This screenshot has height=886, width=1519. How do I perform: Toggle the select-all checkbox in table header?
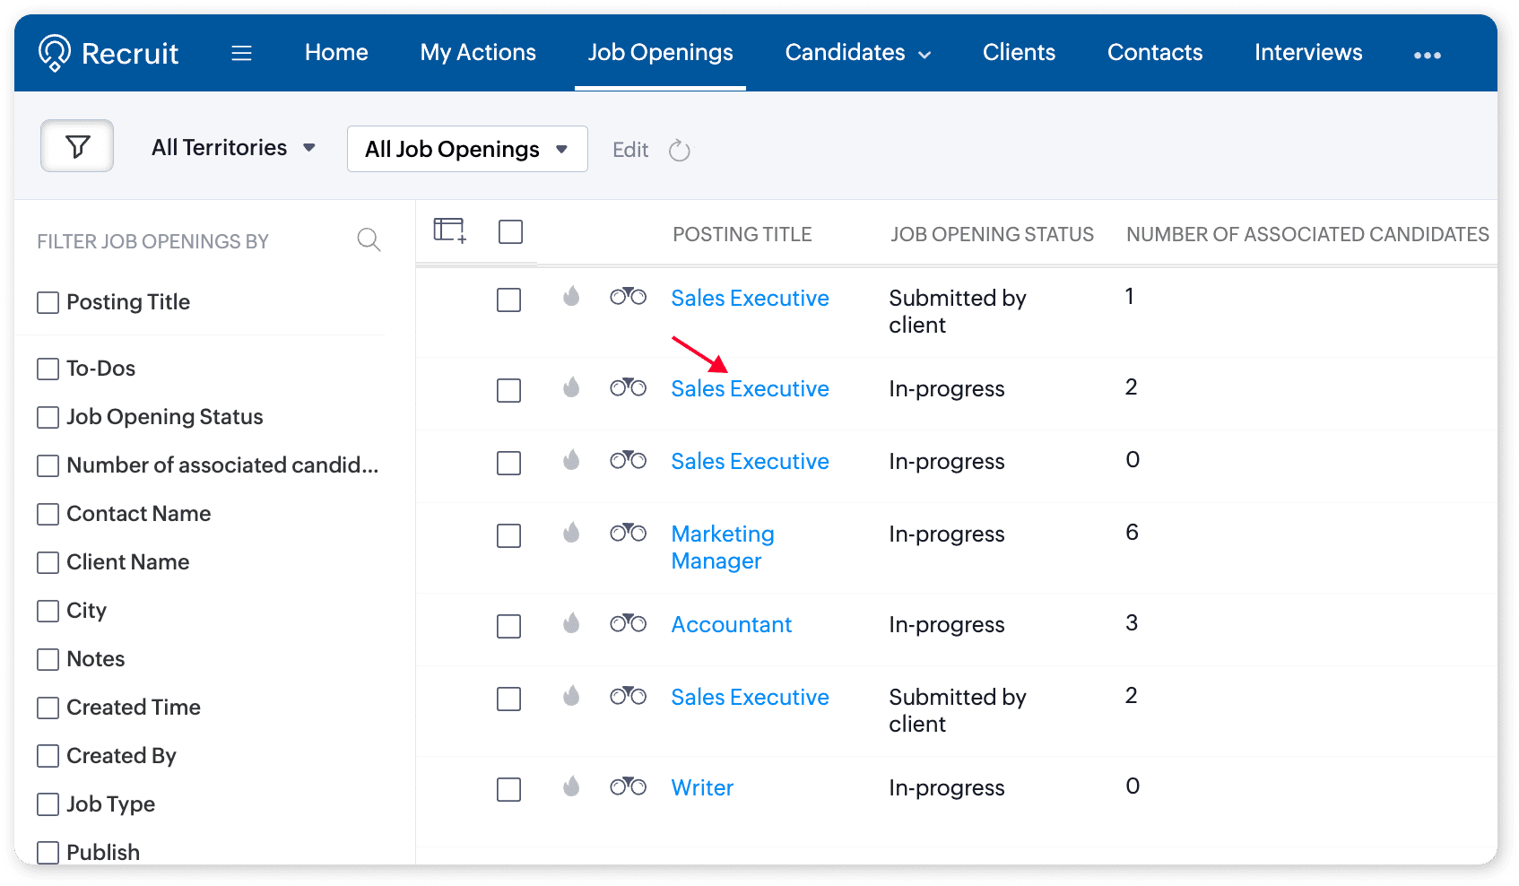point(510,232)
